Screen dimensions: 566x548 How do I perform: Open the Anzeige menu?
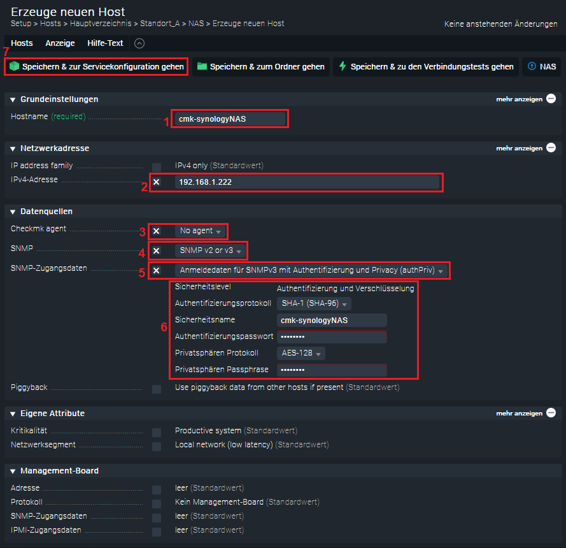click(60, 43)
